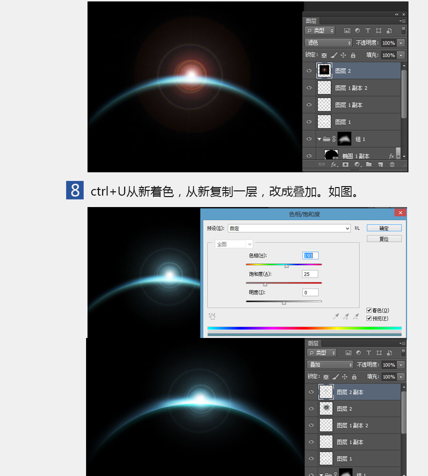
Task: Select the subtract-from-sample eyedropper (minus)
Action: (356, 317)
